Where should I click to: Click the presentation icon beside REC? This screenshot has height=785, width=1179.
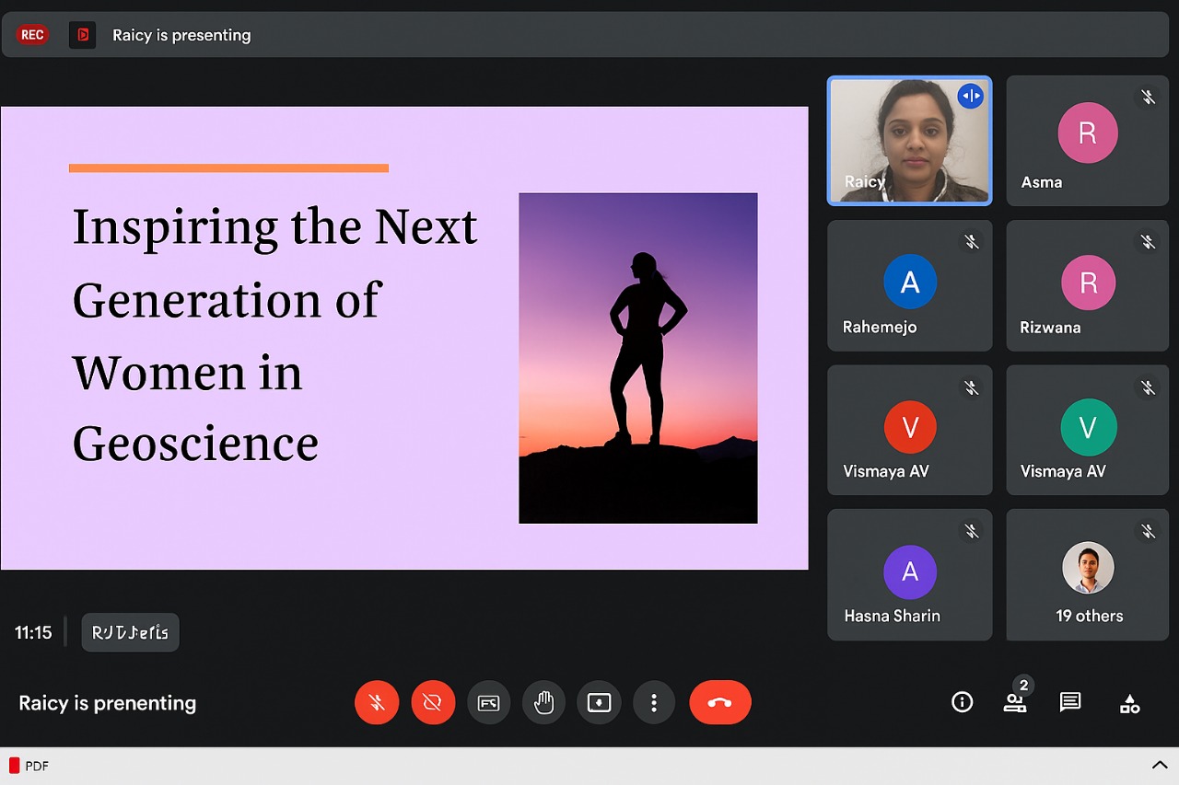click(83, 35)
